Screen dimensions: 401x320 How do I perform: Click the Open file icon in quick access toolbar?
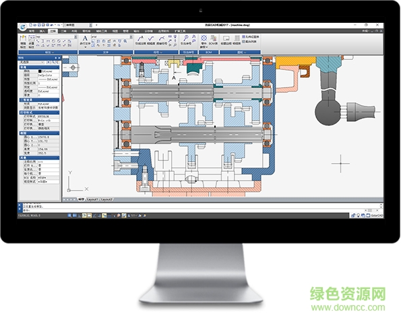click(x=35, y=25)
